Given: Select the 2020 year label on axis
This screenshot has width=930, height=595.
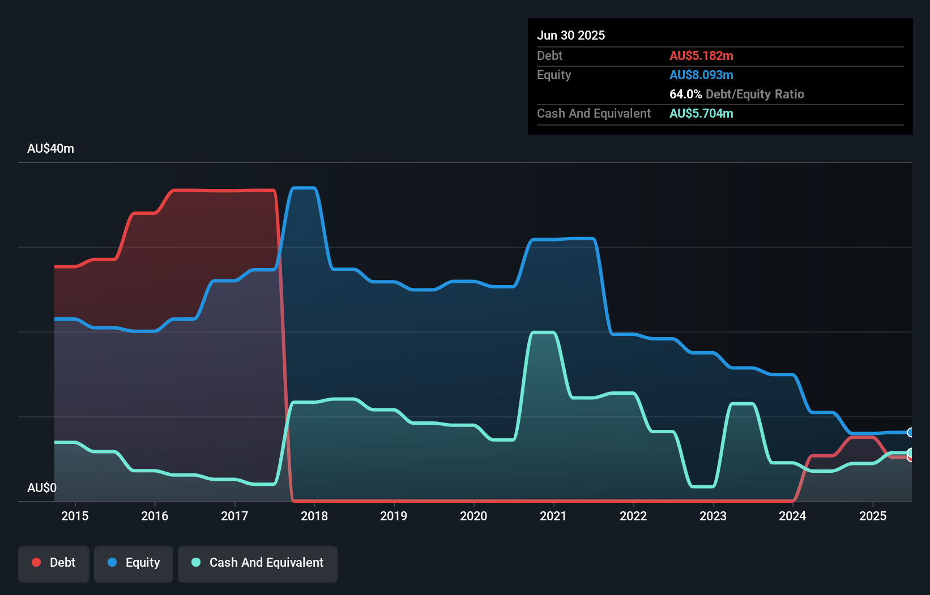Looking at the screenshot, I should pos(474,516).
